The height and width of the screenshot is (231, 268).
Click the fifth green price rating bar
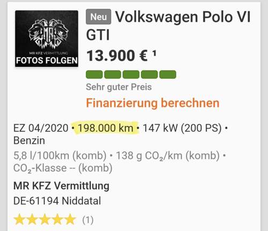click(x=168, y=74)
